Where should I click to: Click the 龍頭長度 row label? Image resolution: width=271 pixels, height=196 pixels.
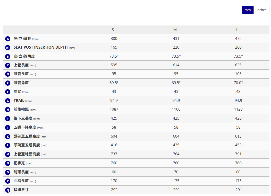pos(21,172)
